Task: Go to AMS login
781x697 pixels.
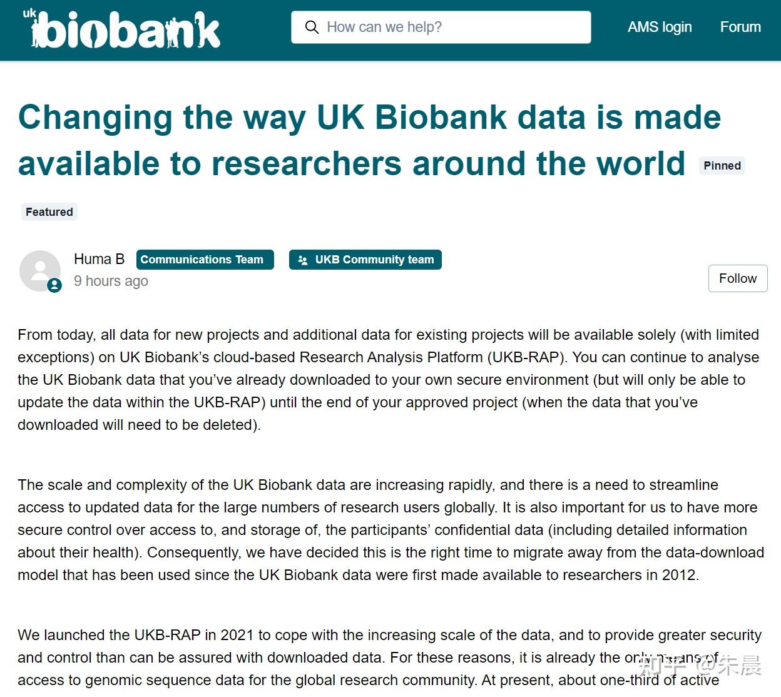Action: (659, 27)
